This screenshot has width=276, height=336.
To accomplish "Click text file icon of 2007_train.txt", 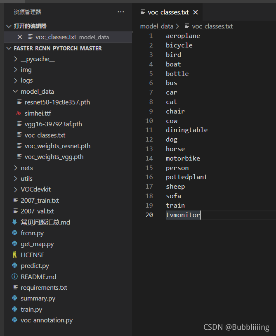I will pos(15,200).
